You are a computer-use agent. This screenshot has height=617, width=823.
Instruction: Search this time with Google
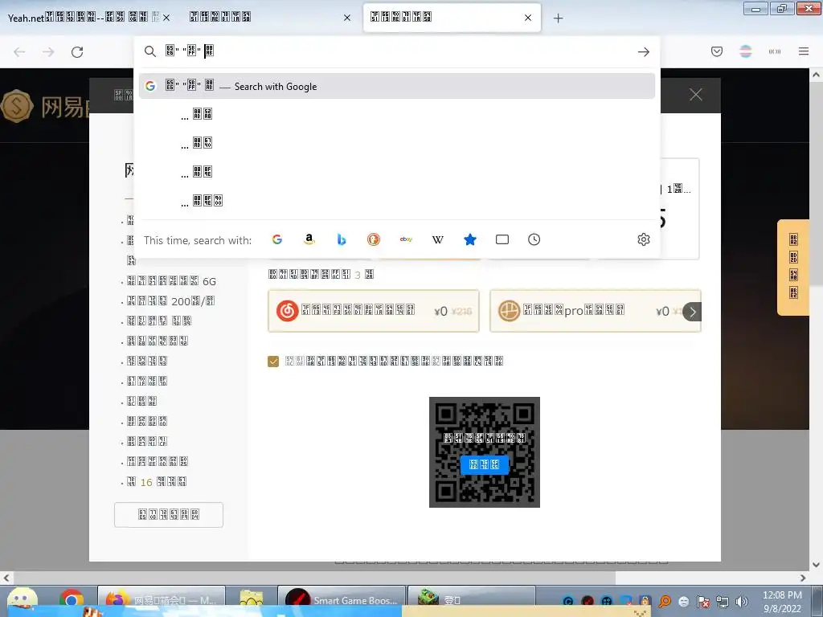coord(277,239)
